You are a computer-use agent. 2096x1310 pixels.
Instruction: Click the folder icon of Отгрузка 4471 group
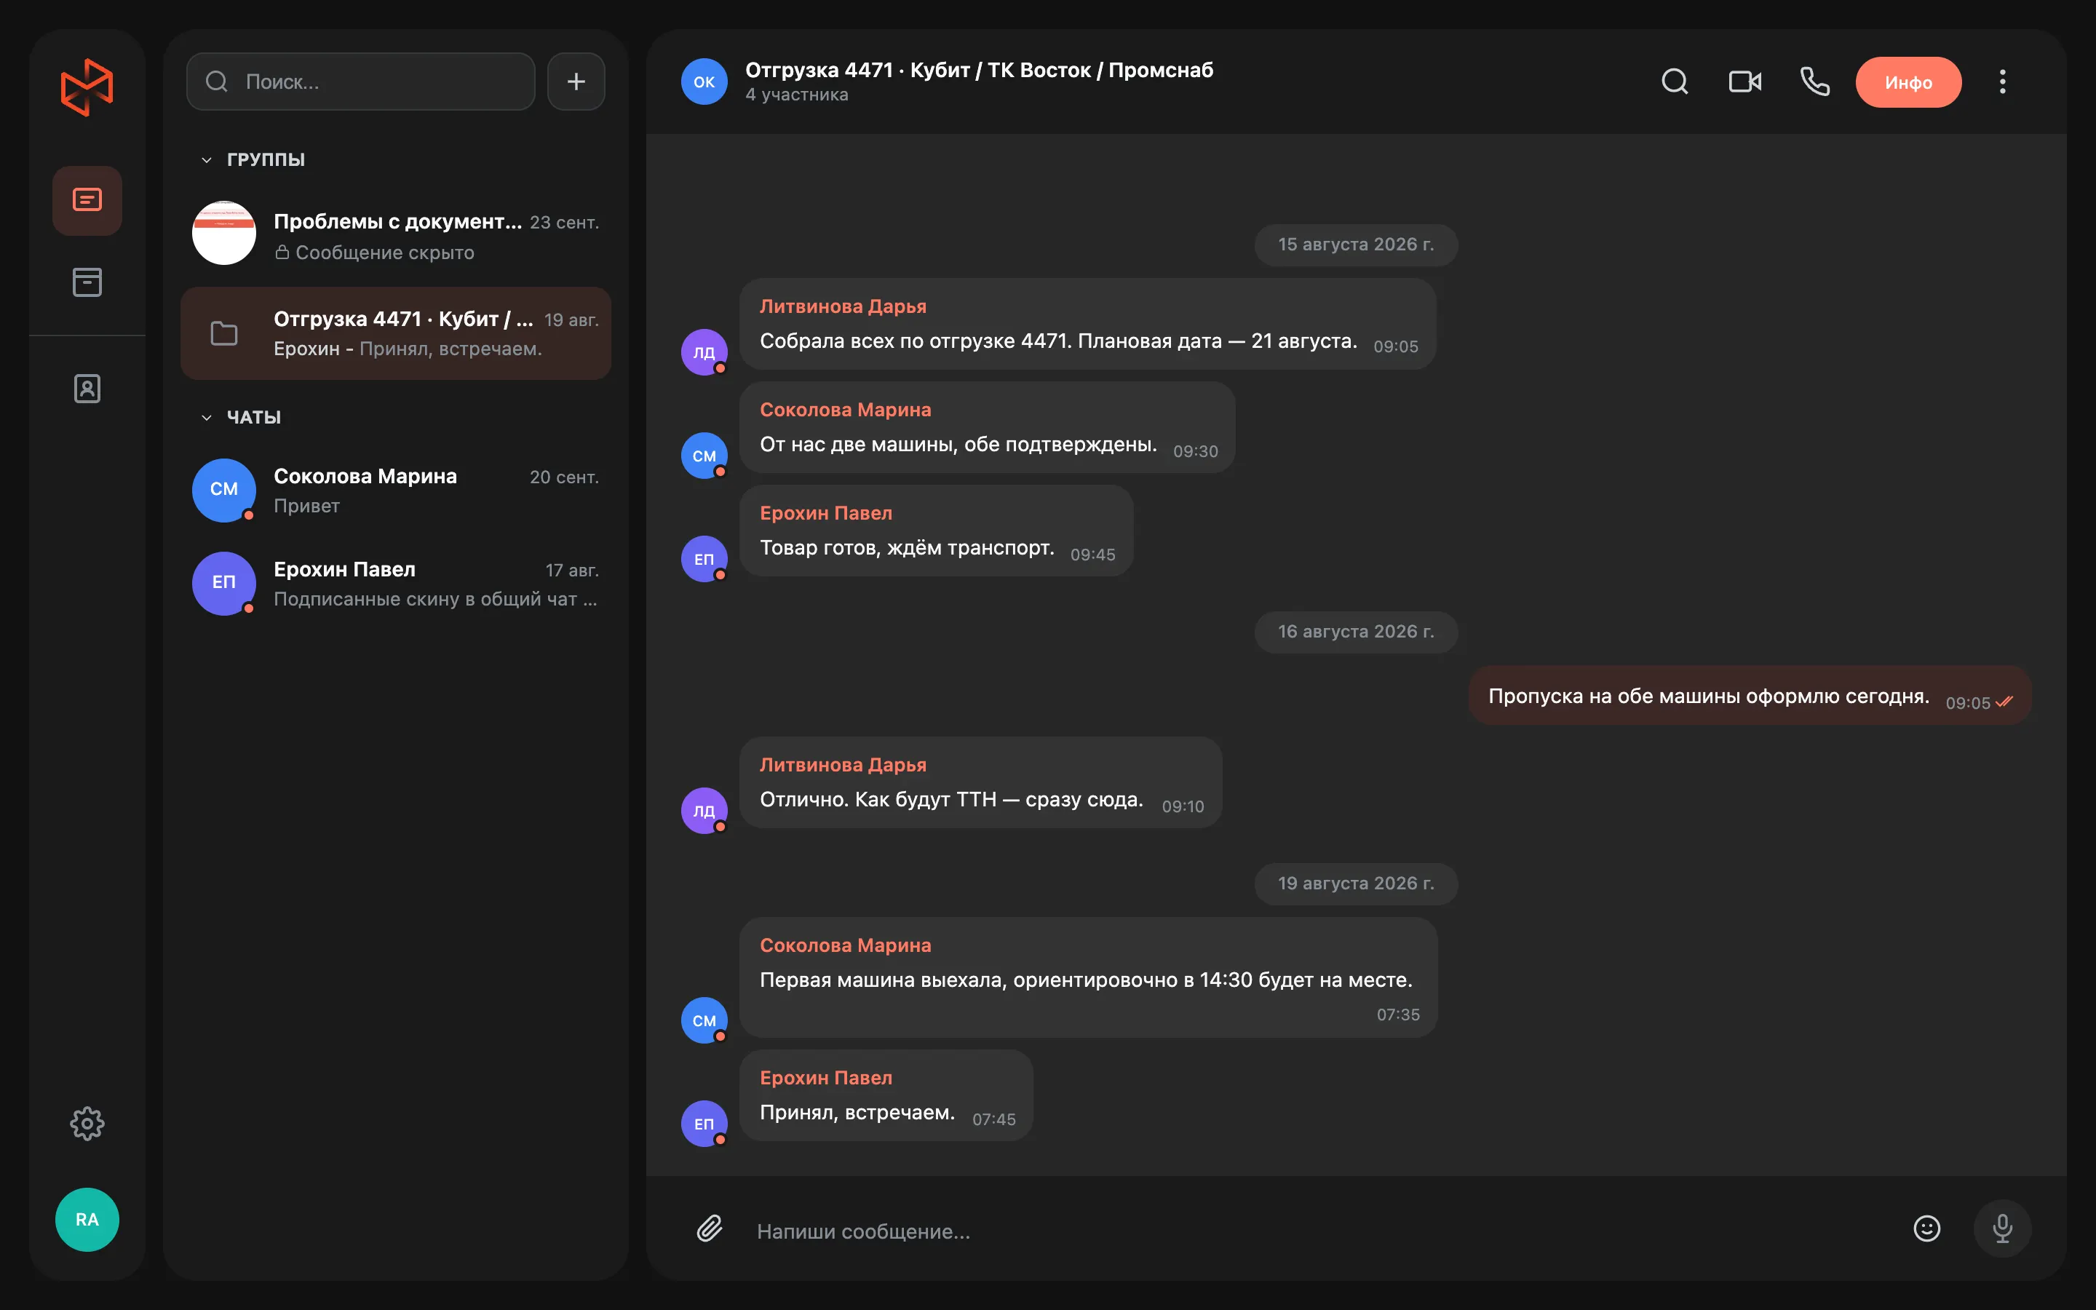224,333
